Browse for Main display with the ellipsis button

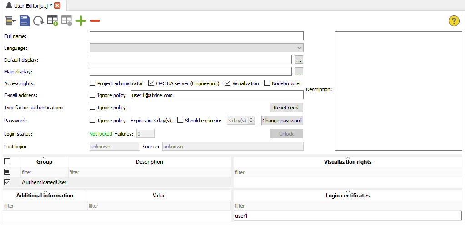click(x=299, y=71)
